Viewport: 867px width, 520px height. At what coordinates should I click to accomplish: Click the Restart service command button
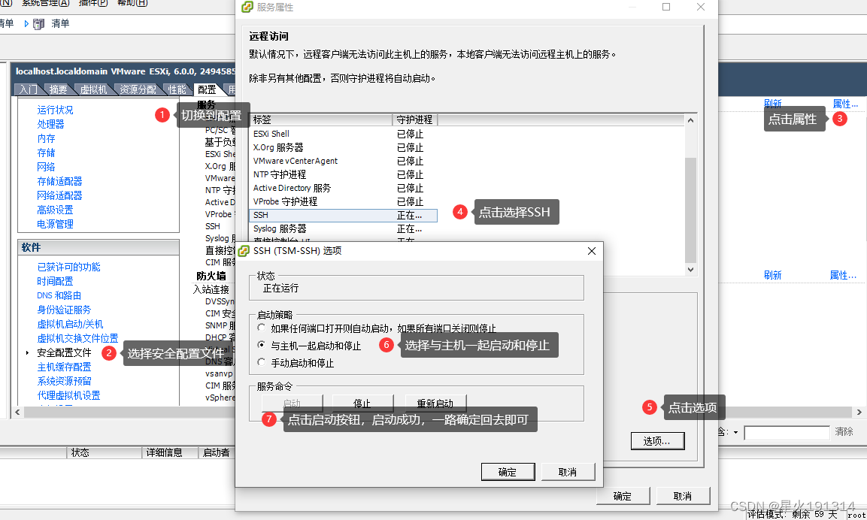(x=435, y=404)
